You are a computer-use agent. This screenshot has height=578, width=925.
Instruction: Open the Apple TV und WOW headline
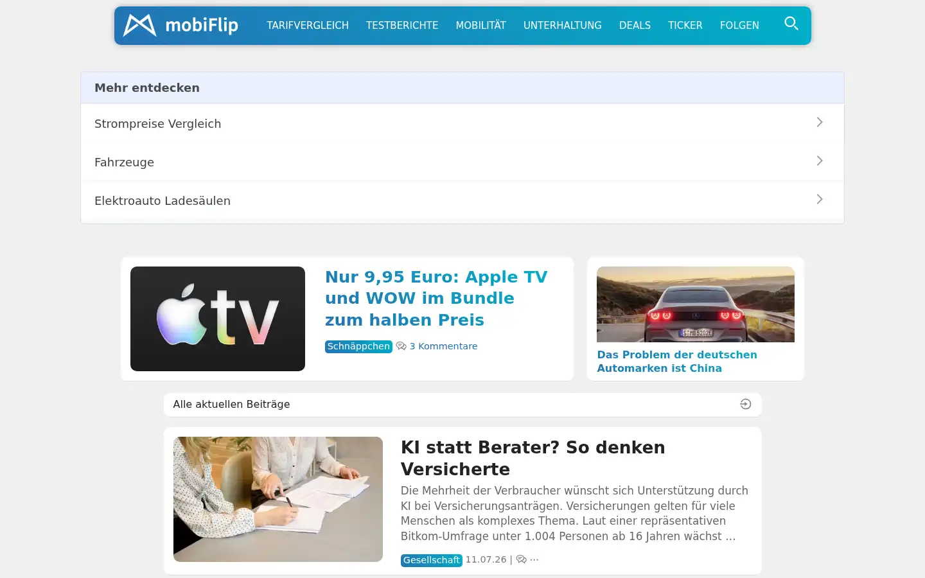click(436, 298)
